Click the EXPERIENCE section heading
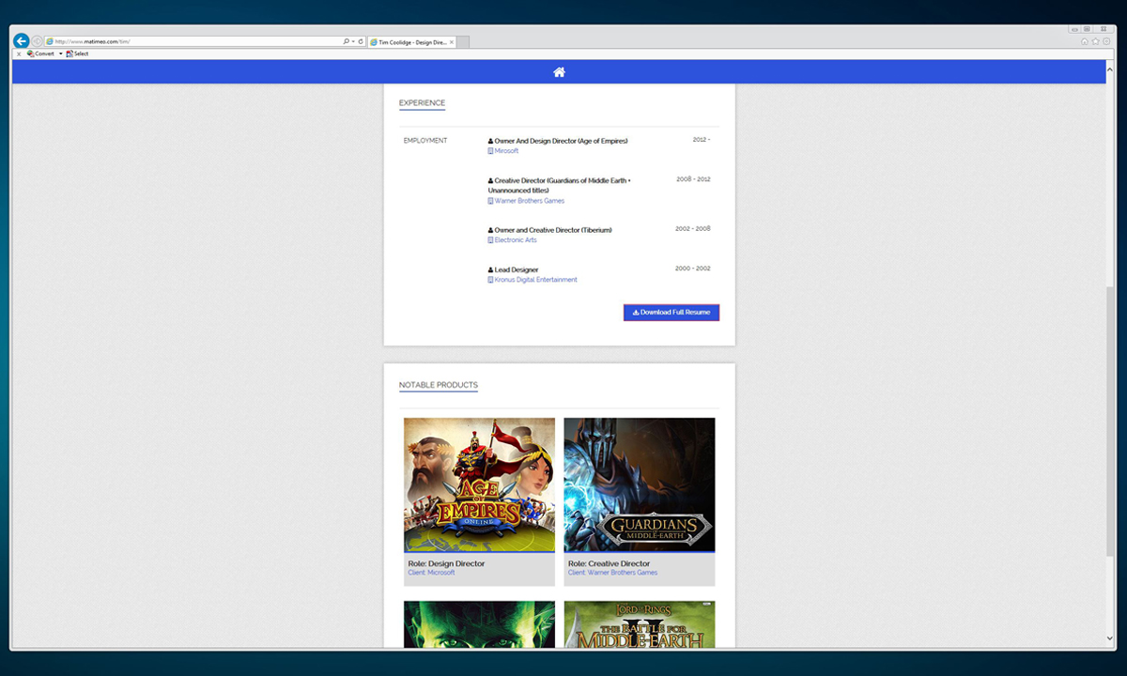Viewport: 1127px width, 676px height. (x=422, y=103)
